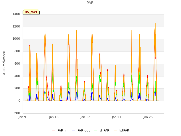Click the 0 y-axis tick label
This screenshot has width=181, height=136.
(19, 101)
